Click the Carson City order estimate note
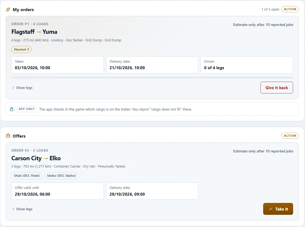The image size is (305, 227). click(x=263, y=151)
